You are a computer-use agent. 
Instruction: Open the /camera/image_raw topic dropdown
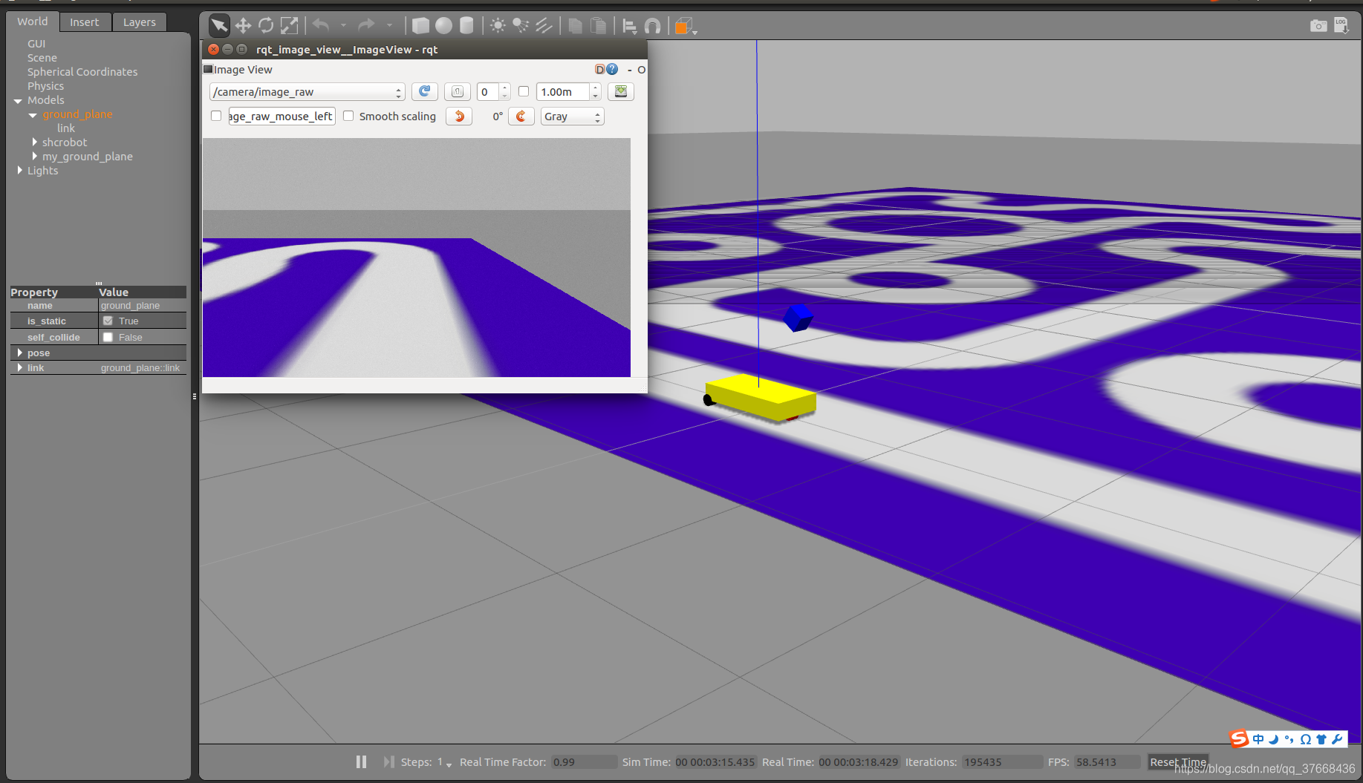click(x=308, y=92)
